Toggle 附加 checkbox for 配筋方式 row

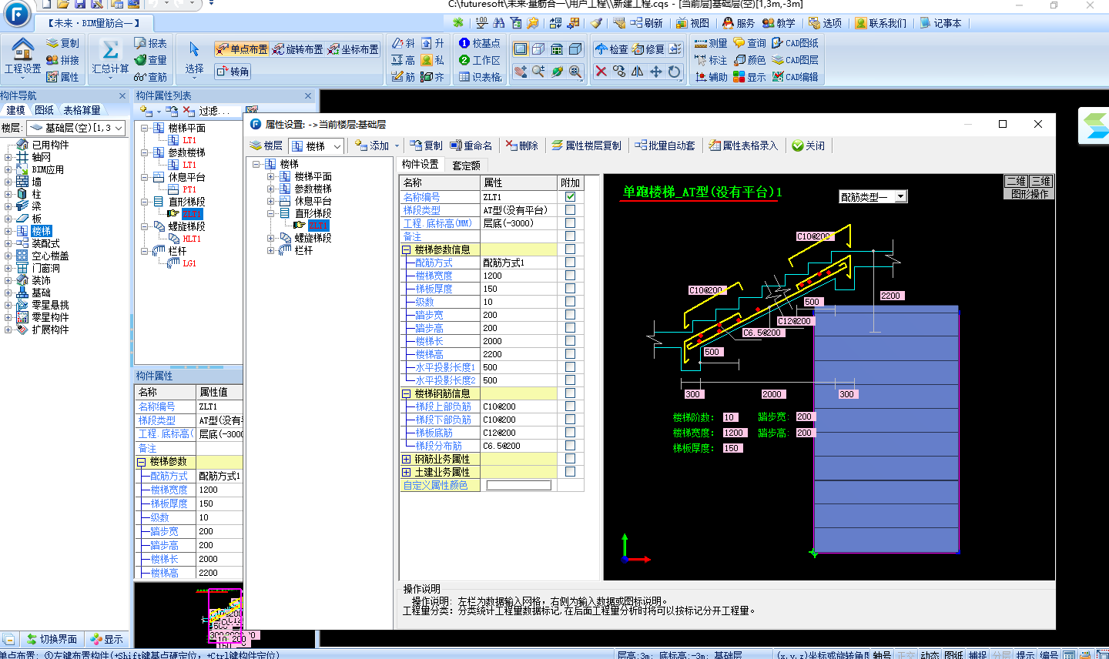pos(570,263)
